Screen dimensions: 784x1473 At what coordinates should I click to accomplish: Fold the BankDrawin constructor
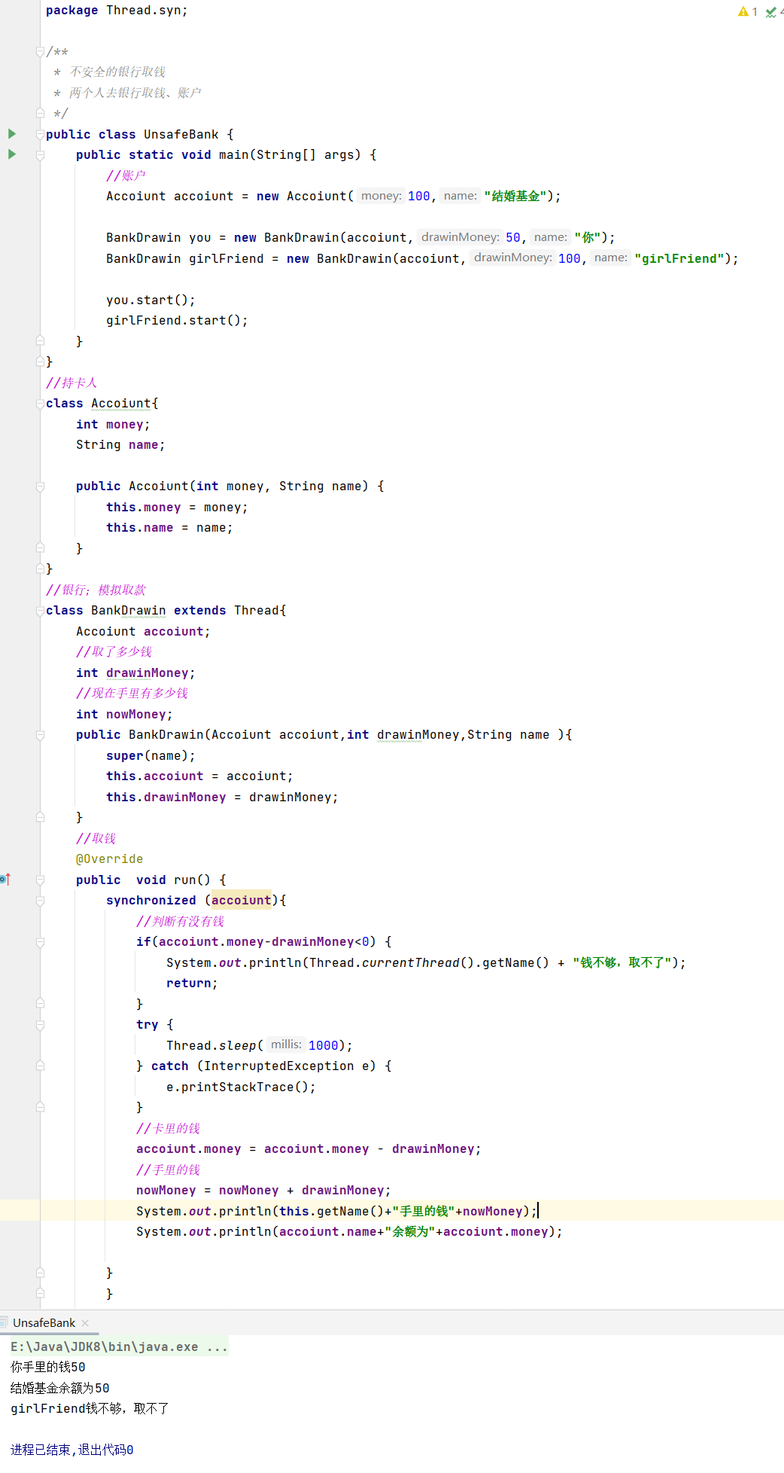40,735
